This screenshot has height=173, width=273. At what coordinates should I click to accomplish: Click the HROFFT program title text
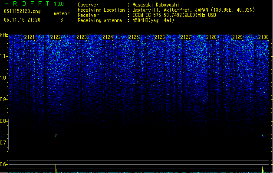27,3
